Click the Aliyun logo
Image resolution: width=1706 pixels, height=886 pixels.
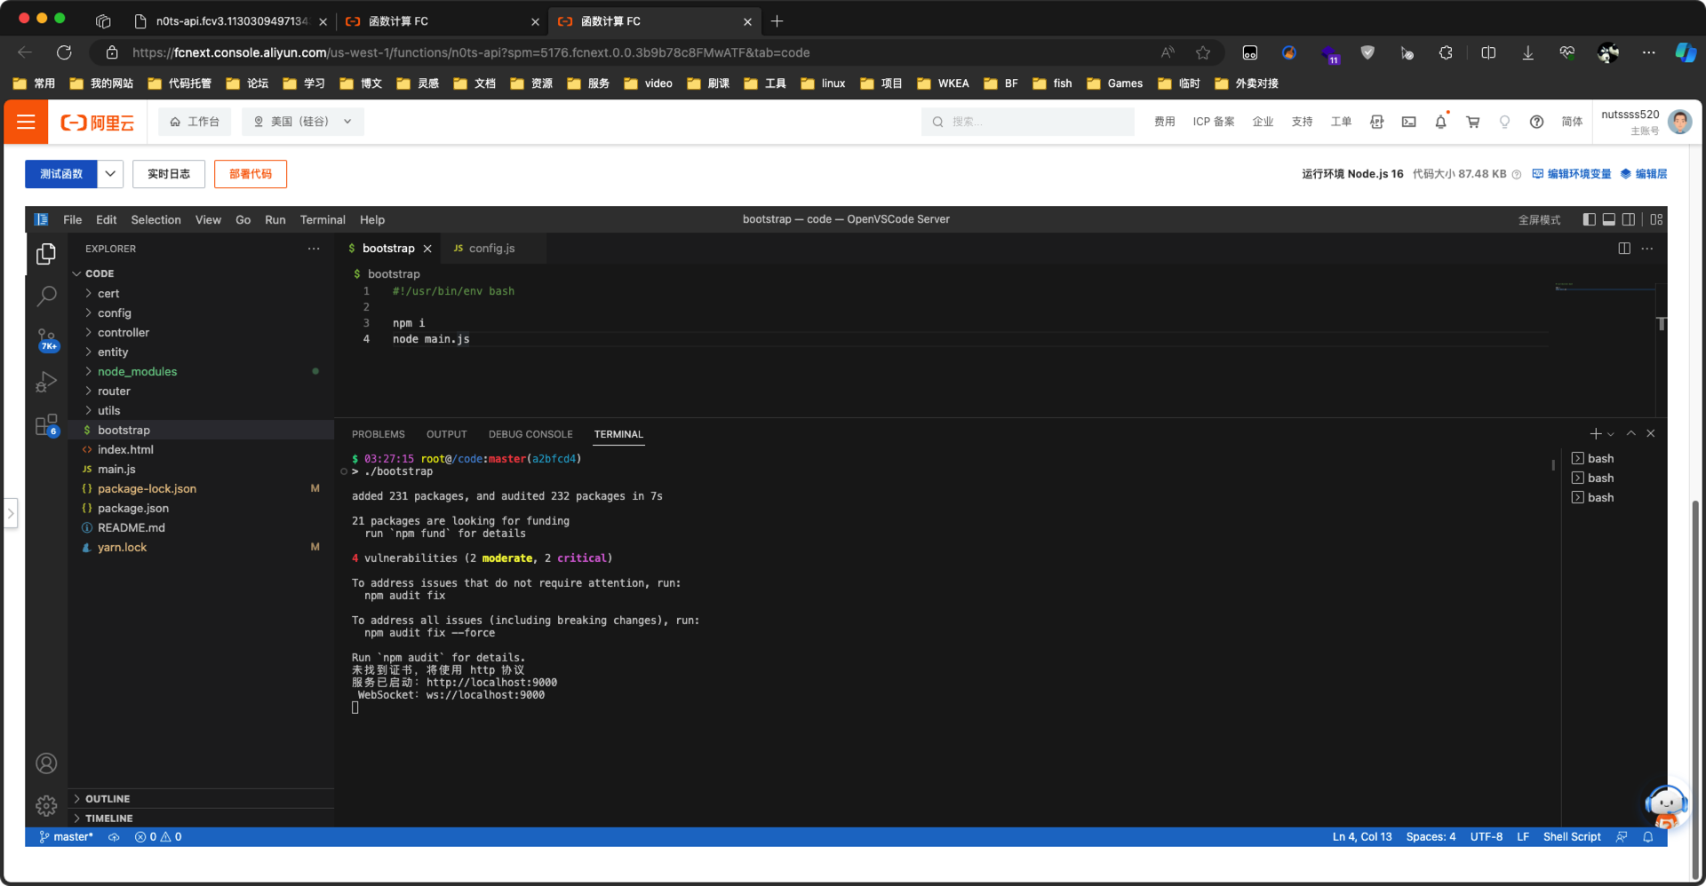[97, 123]
